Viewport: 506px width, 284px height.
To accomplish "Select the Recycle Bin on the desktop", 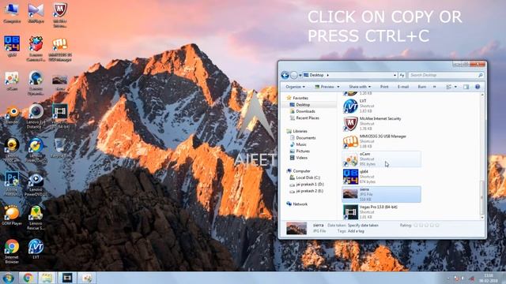I will tap(60, 148).
